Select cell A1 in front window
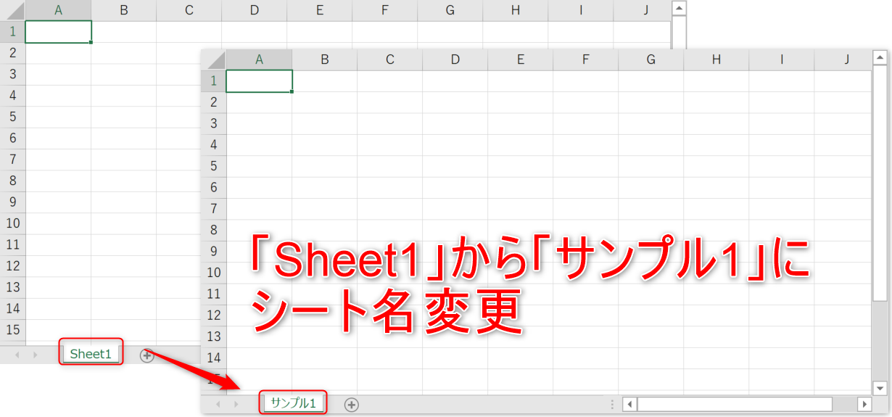 [x=259, y=80]
